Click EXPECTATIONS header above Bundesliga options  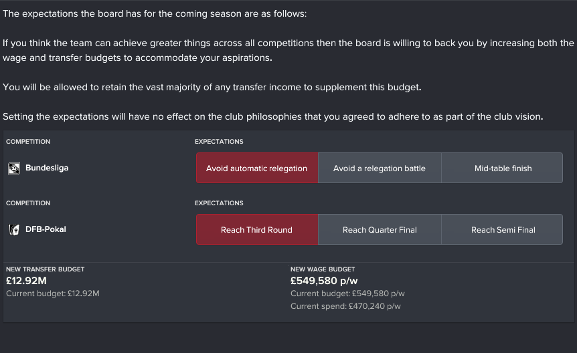pyautogui.click(x=219, y=142)
